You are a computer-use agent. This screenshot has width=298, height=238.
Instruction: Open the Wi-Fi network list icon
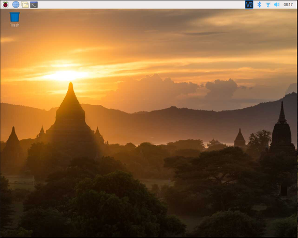pyautogui.click(x=268, y=5)
